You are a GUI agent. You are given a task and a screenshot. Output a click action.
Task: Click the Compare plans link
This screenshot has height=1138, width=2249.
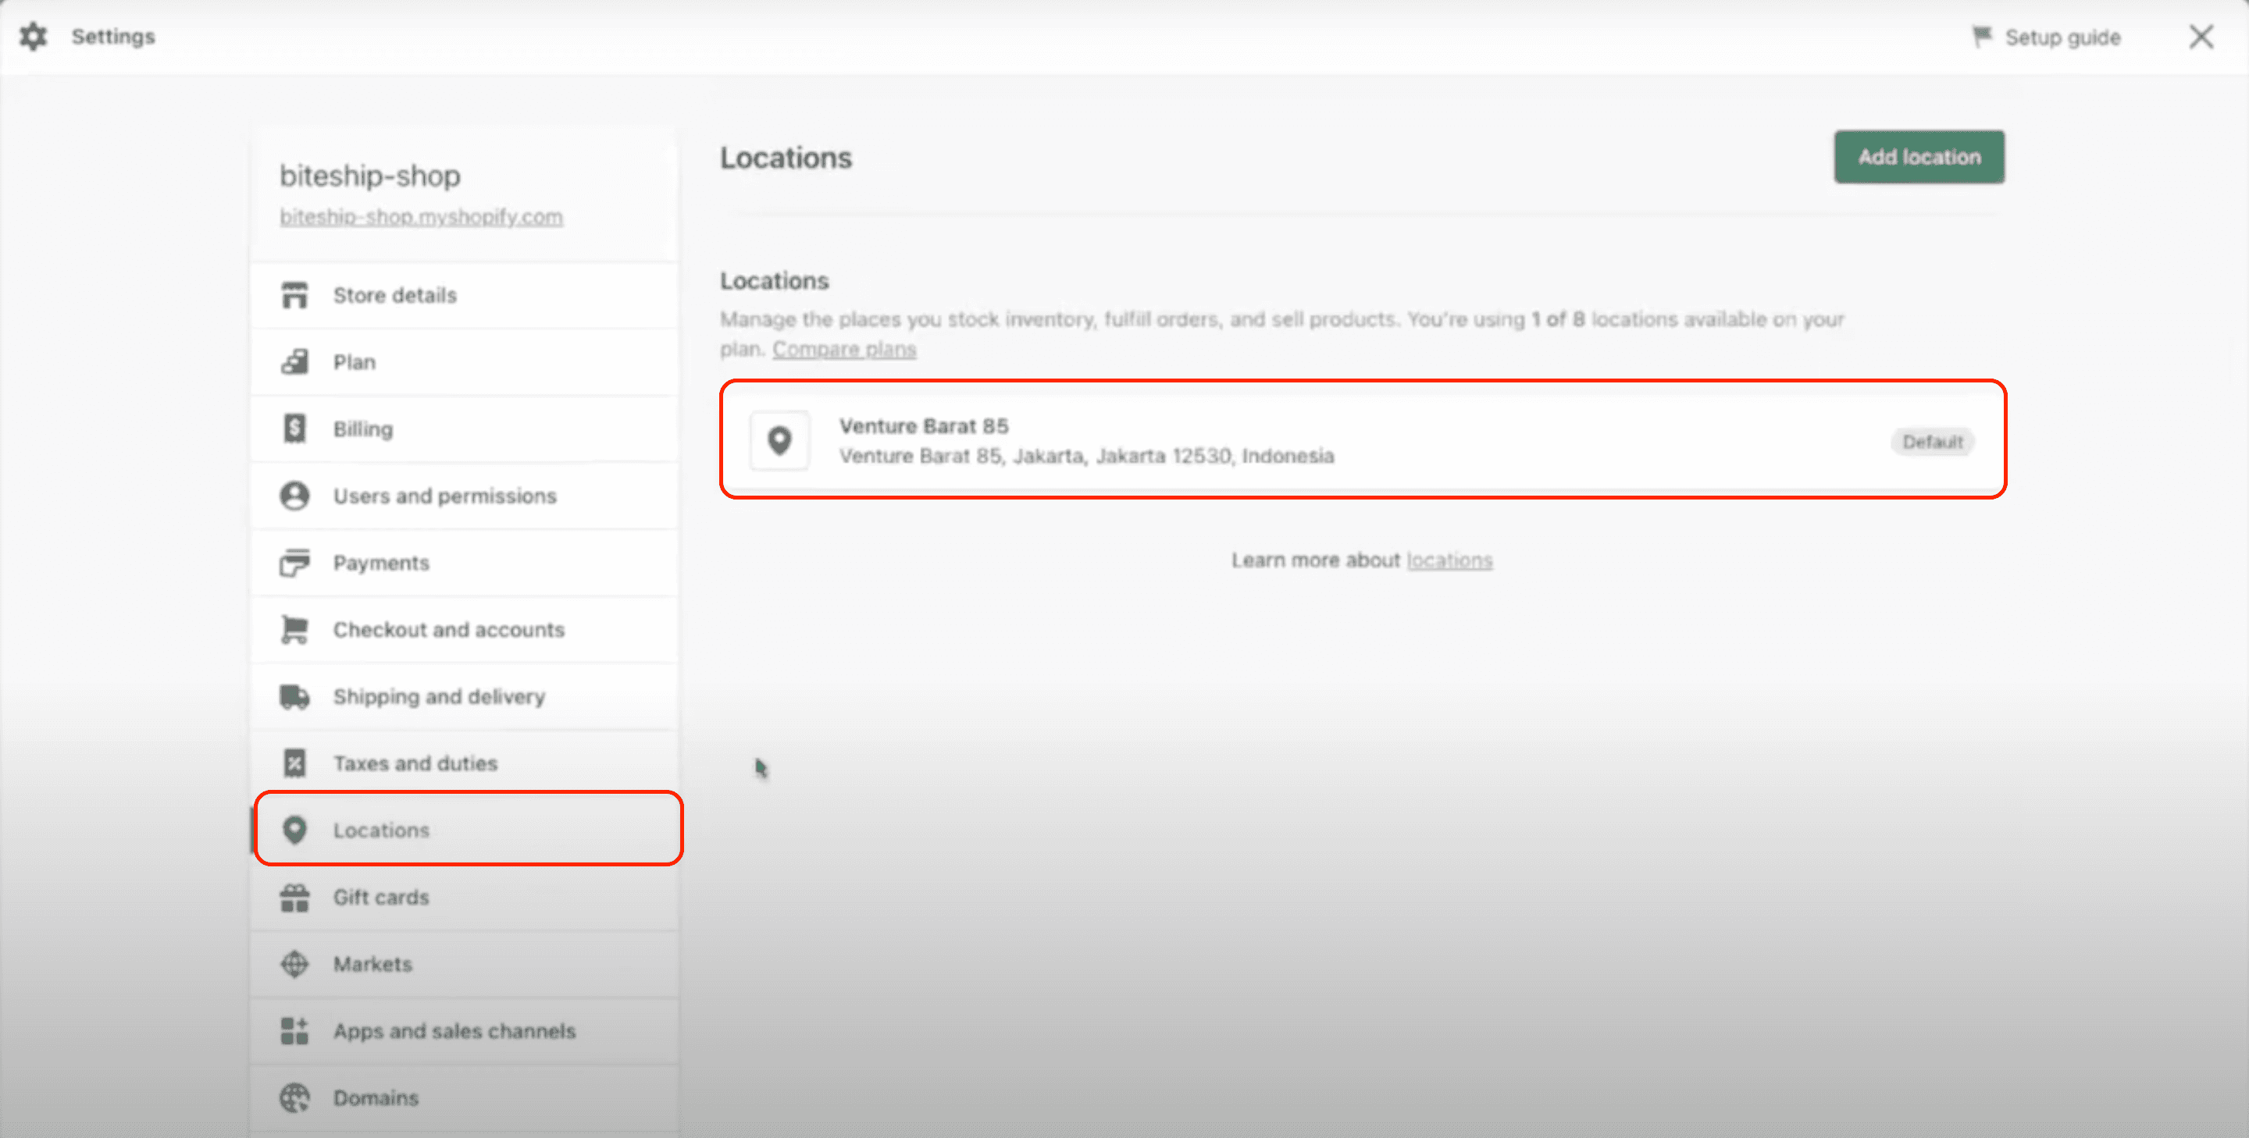(844, 349)
